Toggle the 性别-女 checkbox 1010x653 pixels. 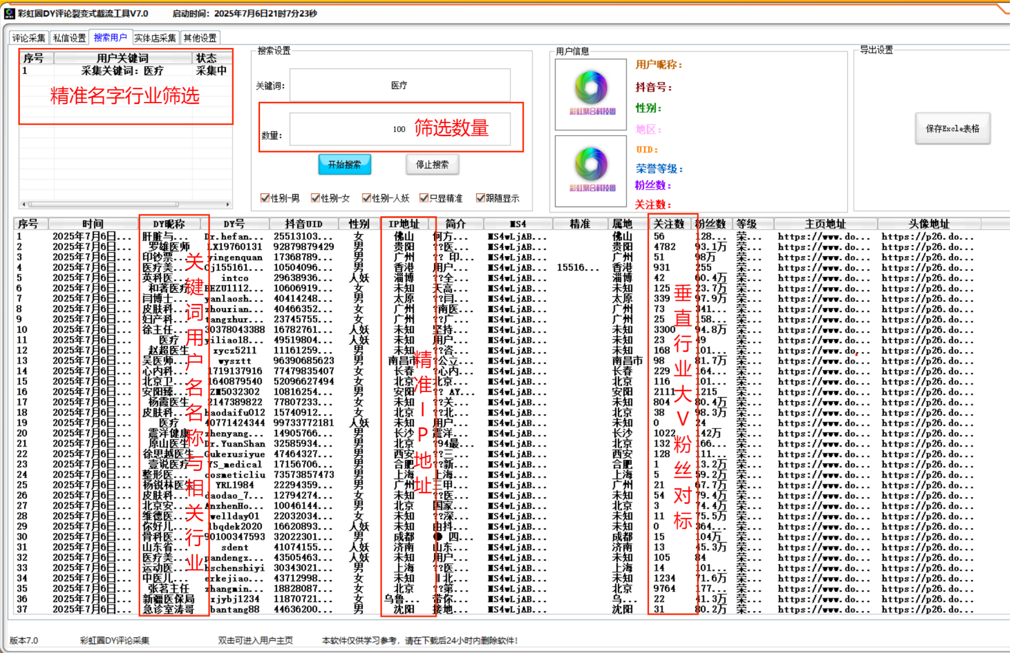[316, 198]
